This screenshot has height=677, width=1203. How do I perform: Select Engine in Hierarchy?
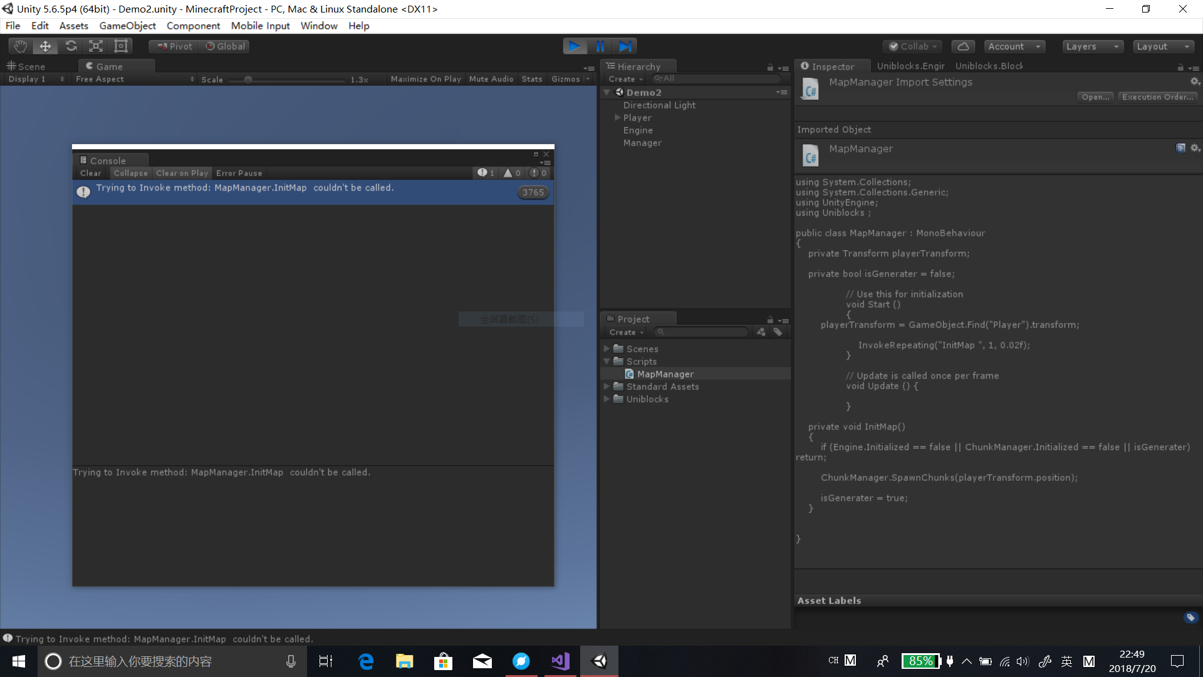tap(638, 130)
